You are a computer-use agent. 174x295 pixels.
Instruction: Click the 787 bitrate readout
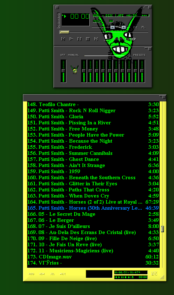coord(96,21)
